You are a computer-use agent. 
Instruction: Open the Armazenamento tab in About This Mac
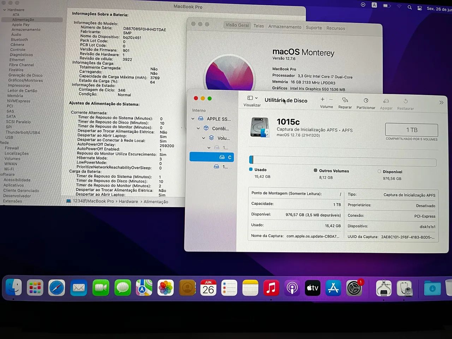point(285,27)
